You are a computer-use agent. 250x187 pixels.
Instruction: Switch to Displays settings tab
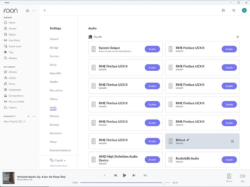click(x=54, y=116)
